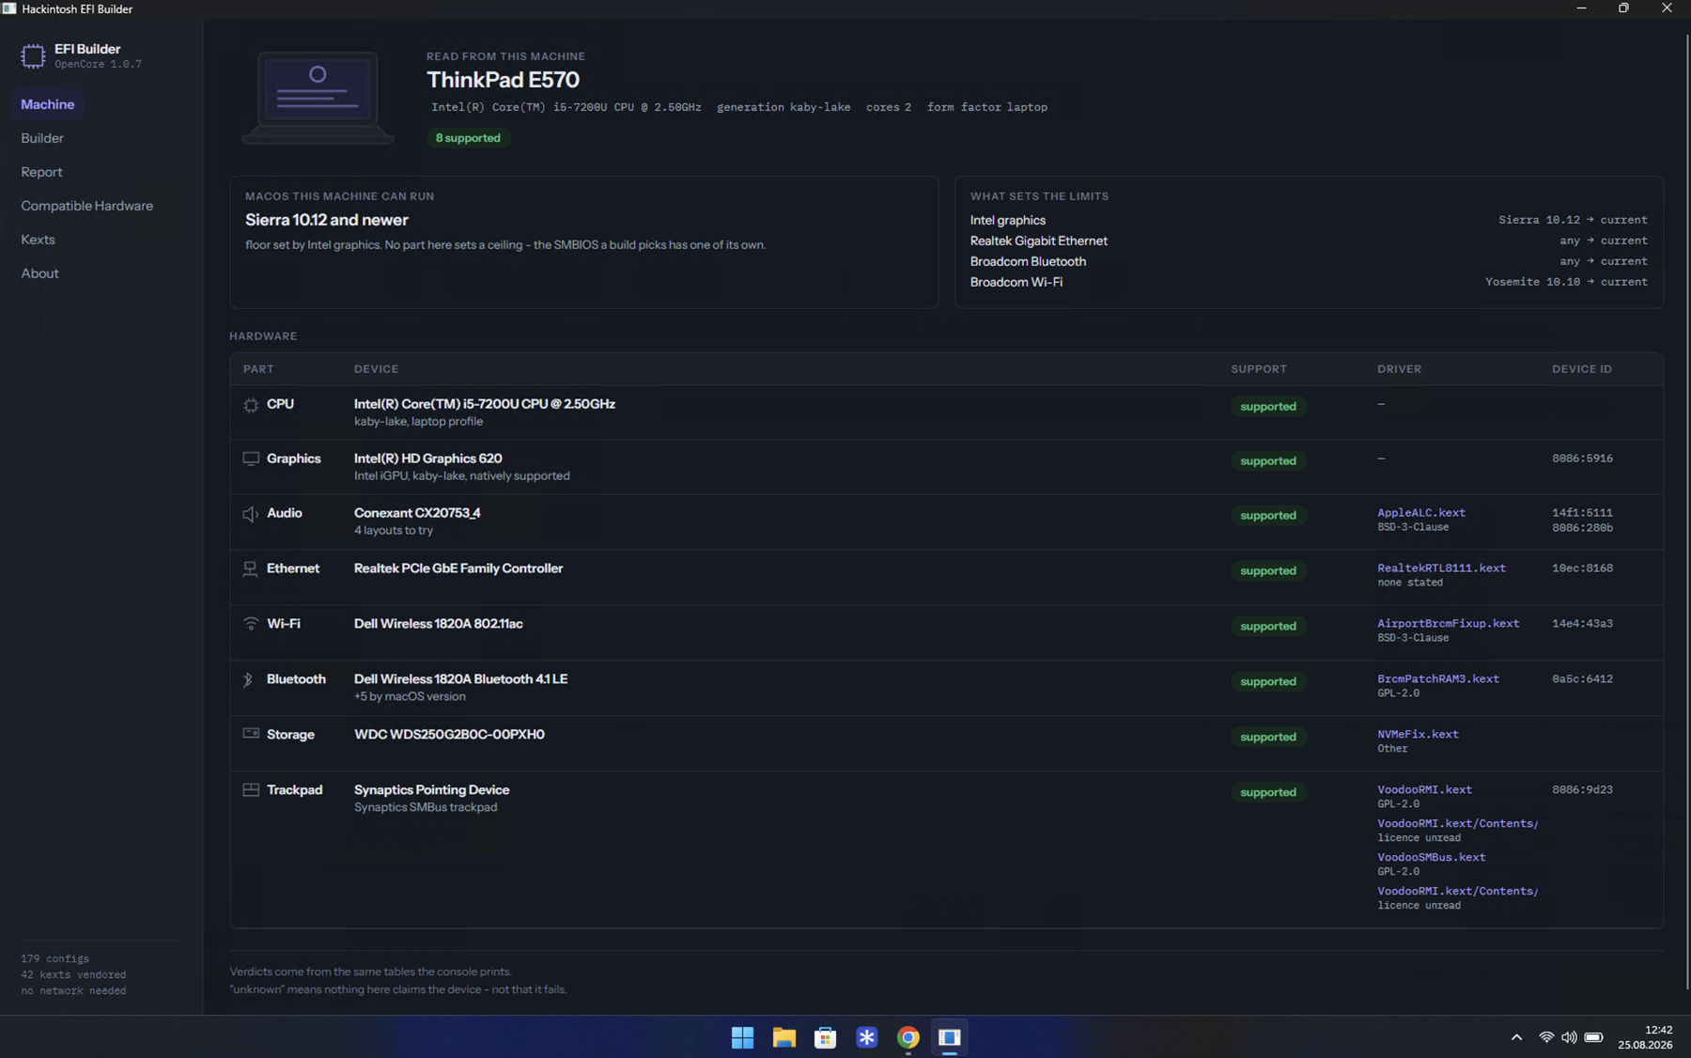Click the window title bar app icon

pyautogui.click(x=9, y=8)
